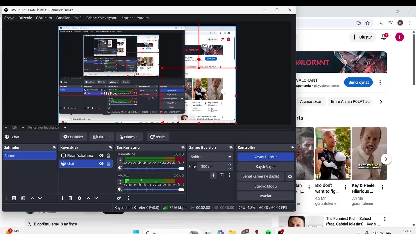The height and width of the screenshot is (234, 416).
Task: Open transition properties three-dot menu
Action: pos(229,175)
